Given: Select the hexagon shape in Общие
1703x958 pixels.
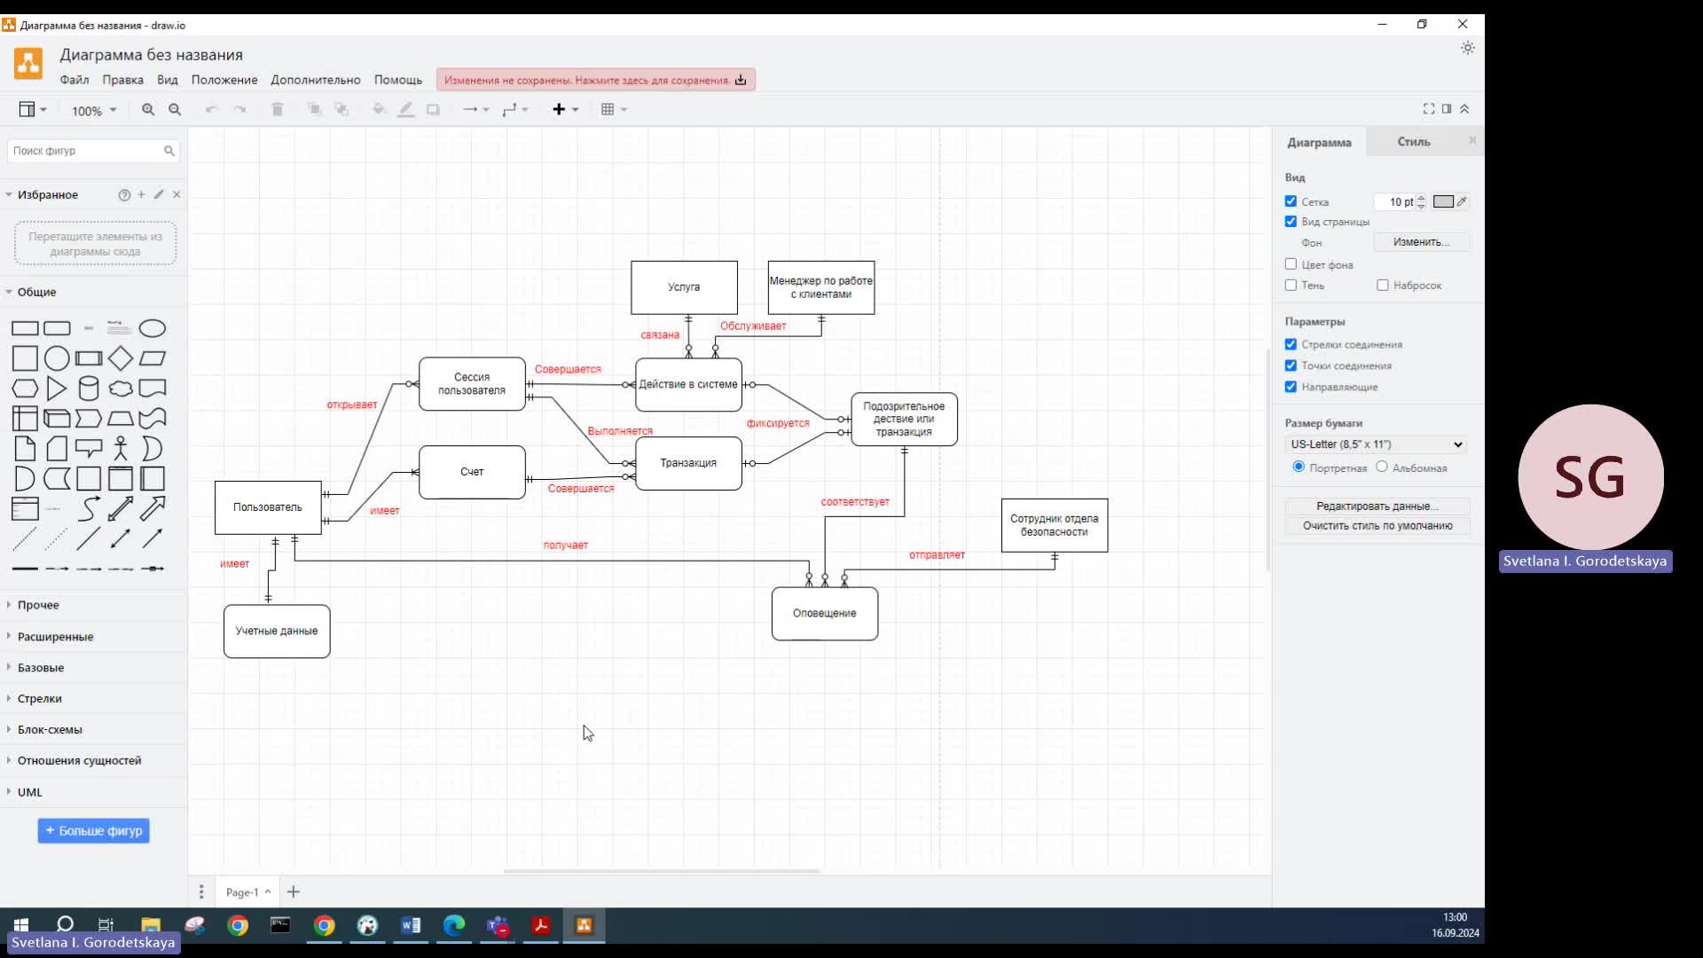Looking at the screenshot, I should coord(25,389).
